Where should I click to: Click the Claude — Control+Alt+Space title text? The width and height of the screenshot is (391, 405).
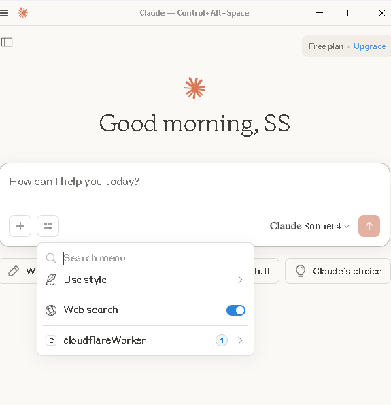(194, 13)
